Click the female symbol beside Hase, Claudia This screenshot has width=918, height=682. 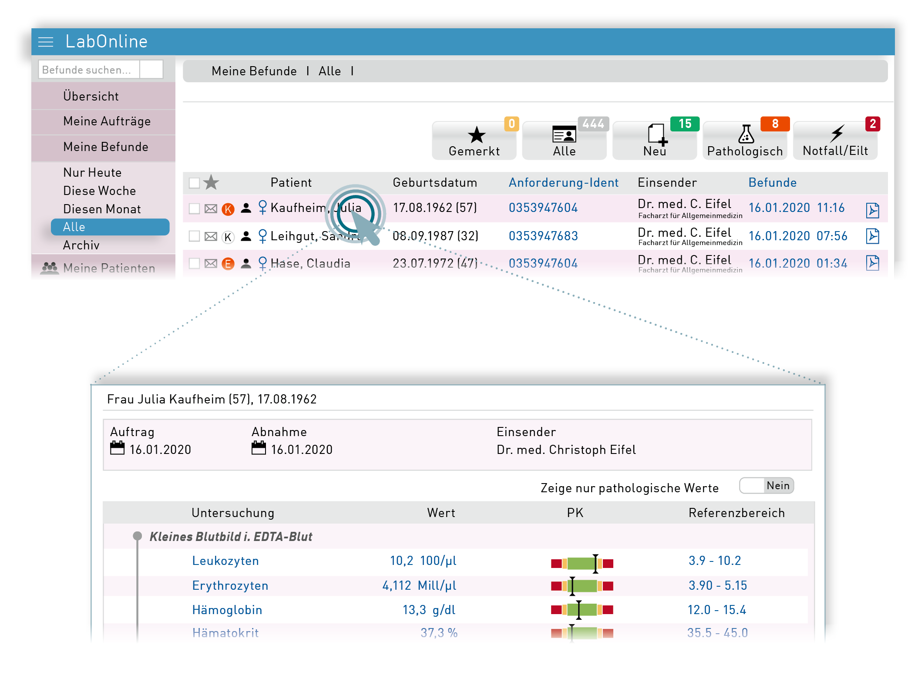[262, 263]
